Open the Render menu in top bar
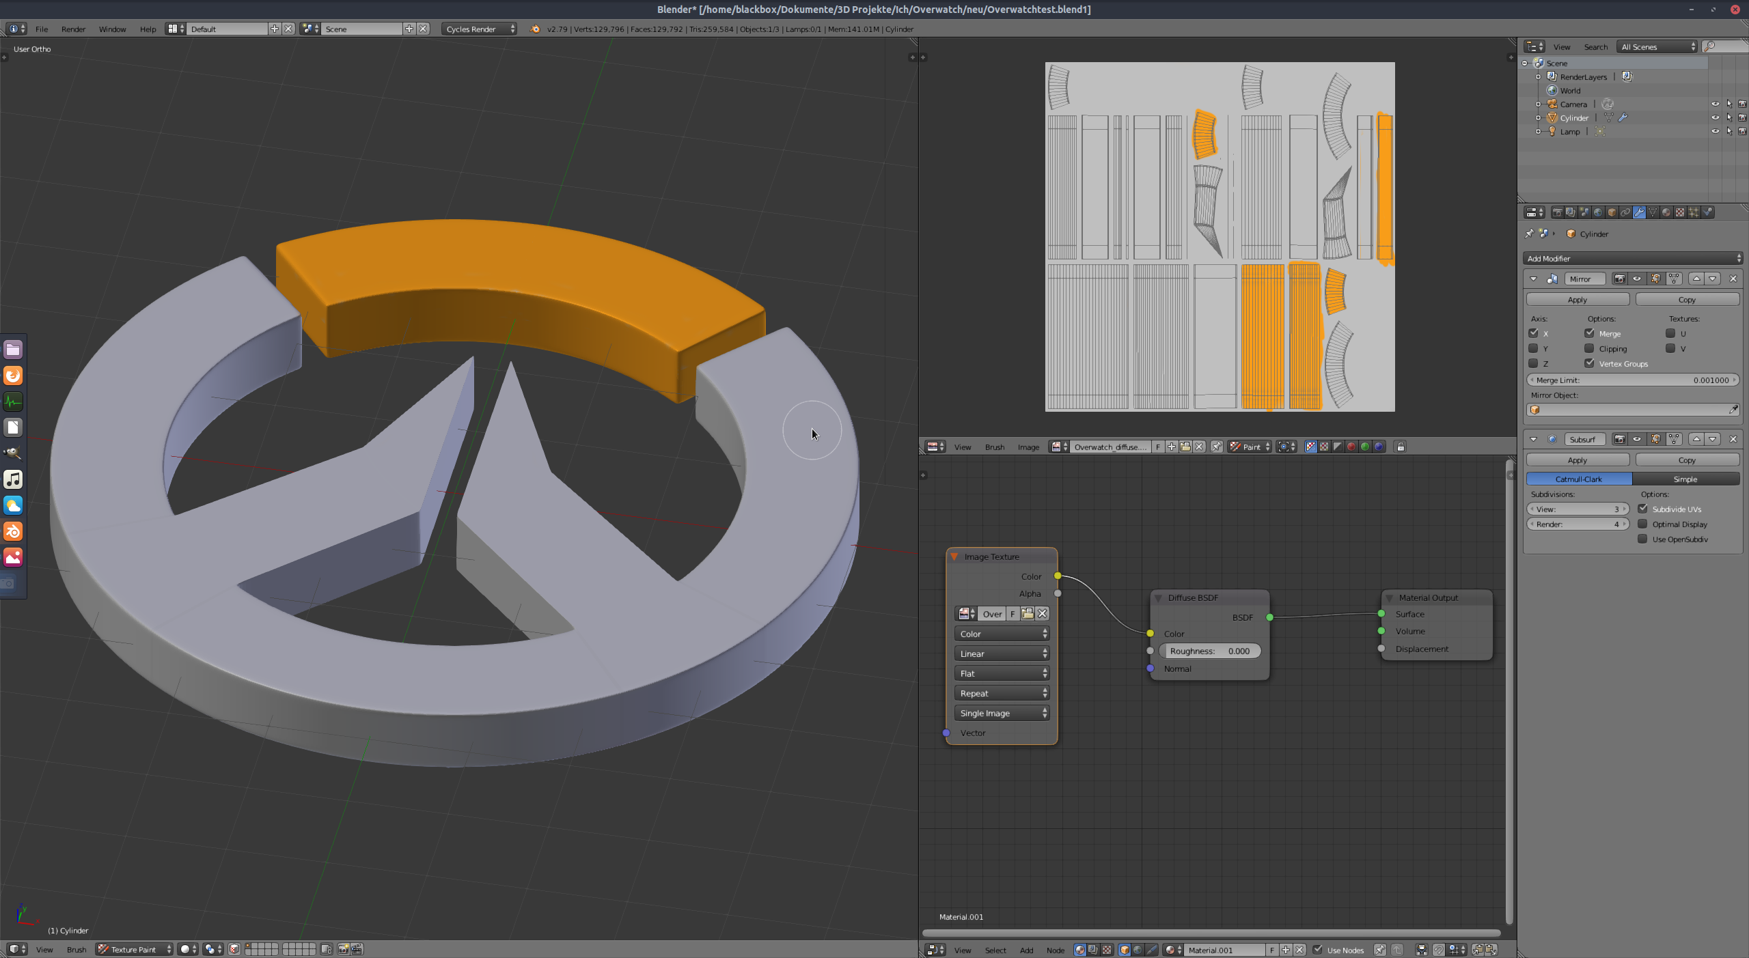The image size is (1749, 958). click(x=73, y=29)
